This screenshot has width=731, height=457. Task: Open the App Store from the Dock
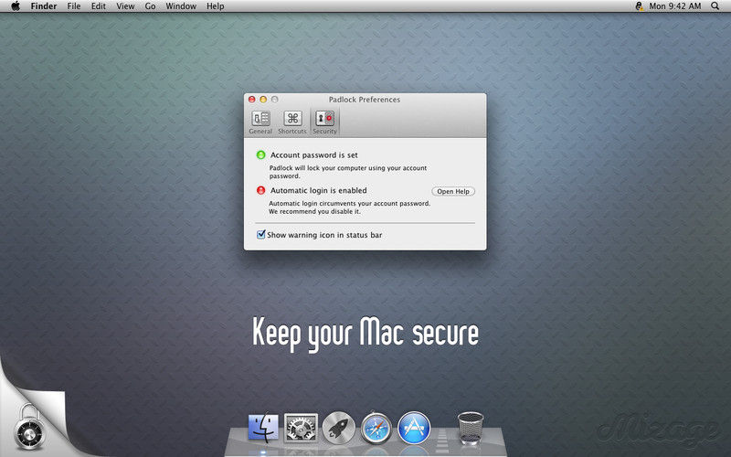pyautogui.click(x=414, y=428)
